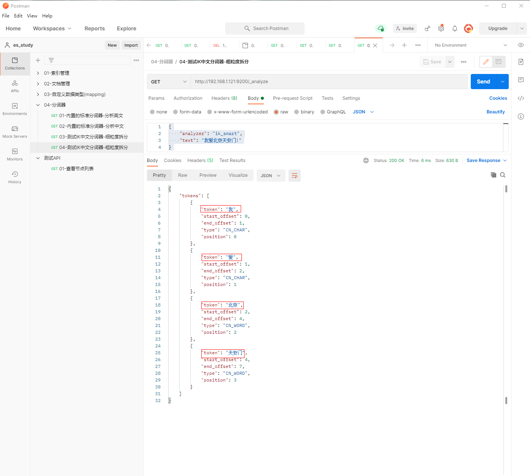Click the Beautify link
Image resolution: width=530 pixels, height=476 pixels.
[495, 112]
